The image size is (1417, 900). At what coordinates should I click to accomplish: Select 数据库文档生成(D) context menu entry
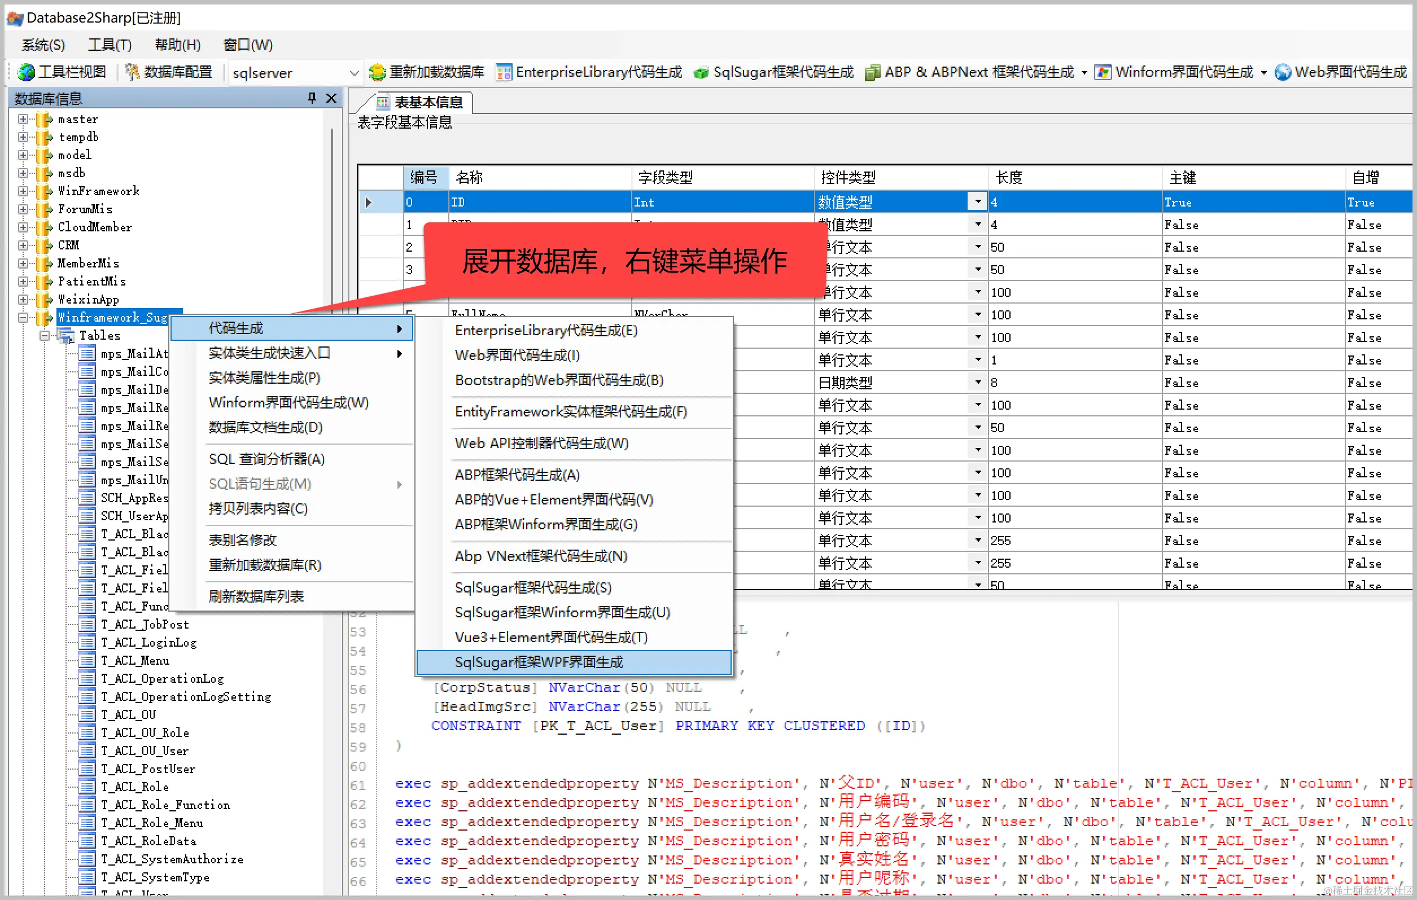coord(292,428)
